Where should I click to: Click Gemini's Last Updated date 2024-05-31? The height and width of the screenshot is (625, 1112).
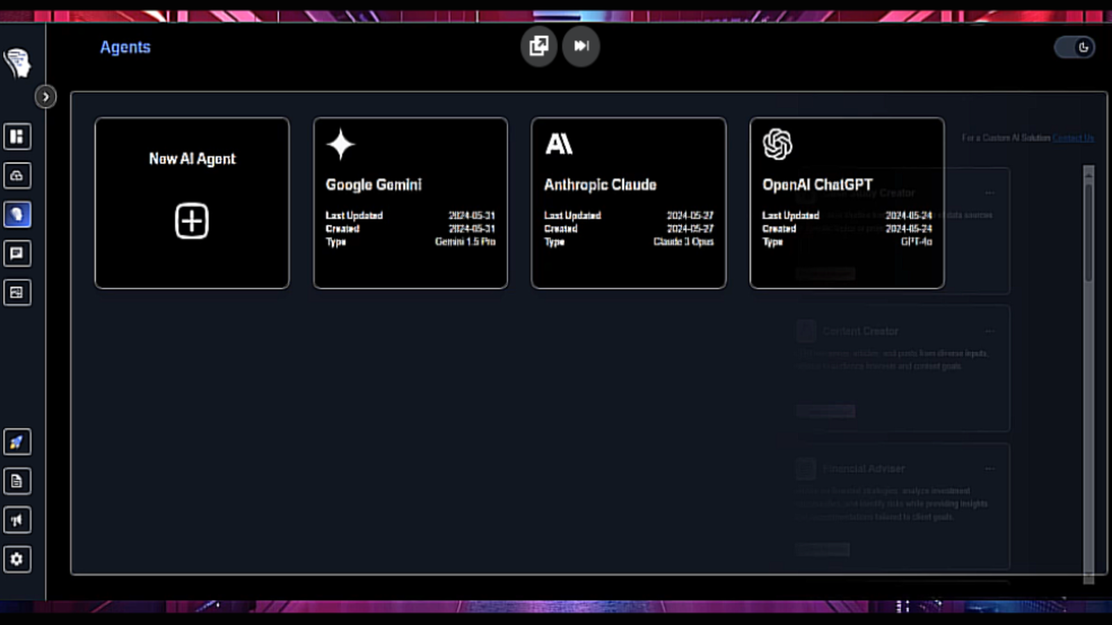472,215
